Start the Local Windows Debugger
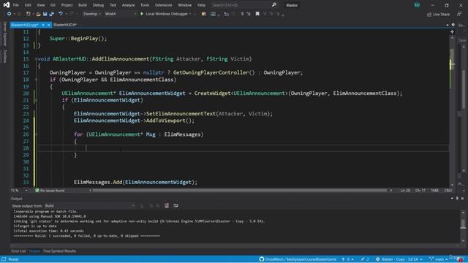This screenshot has height=263, width=468. pyautogui.click(x=164, y=14)
